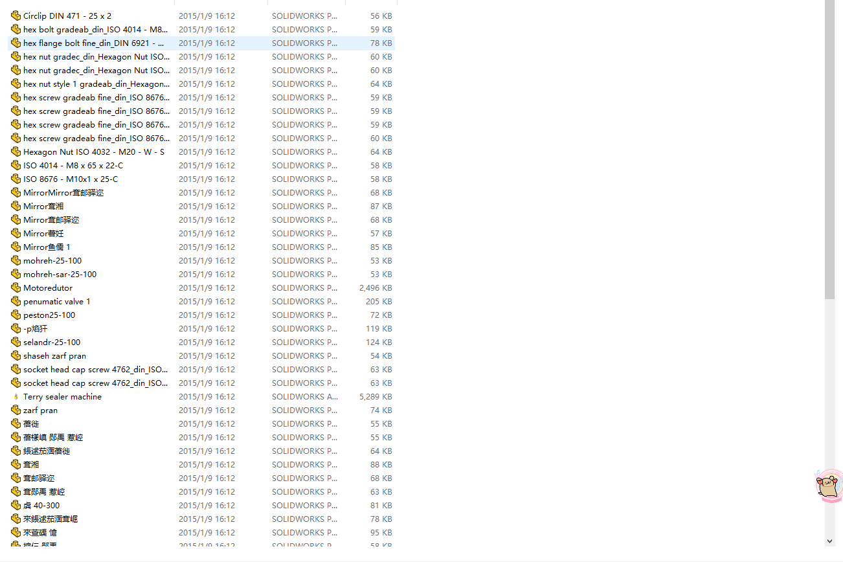The width and height of the screenshot is (843, 562).
Task: Click the "SOLIDWORKS A..." type cell
Action: (305, 396)
